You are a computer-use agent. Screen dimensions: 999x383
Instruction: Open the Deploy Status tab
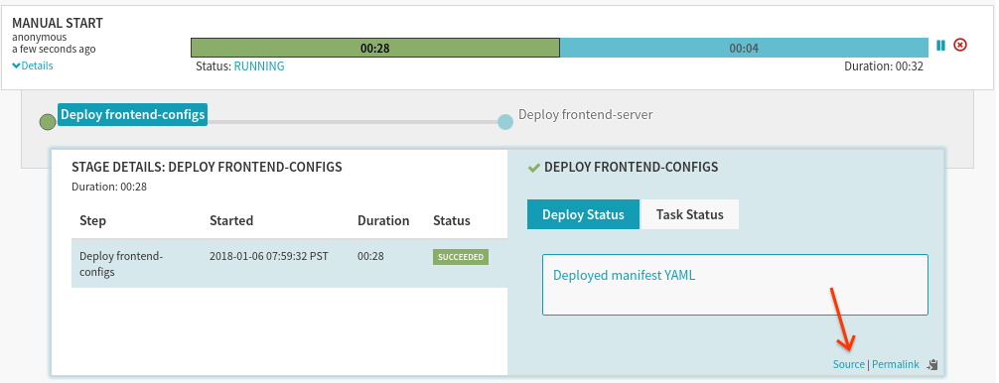tap(583, 214)
